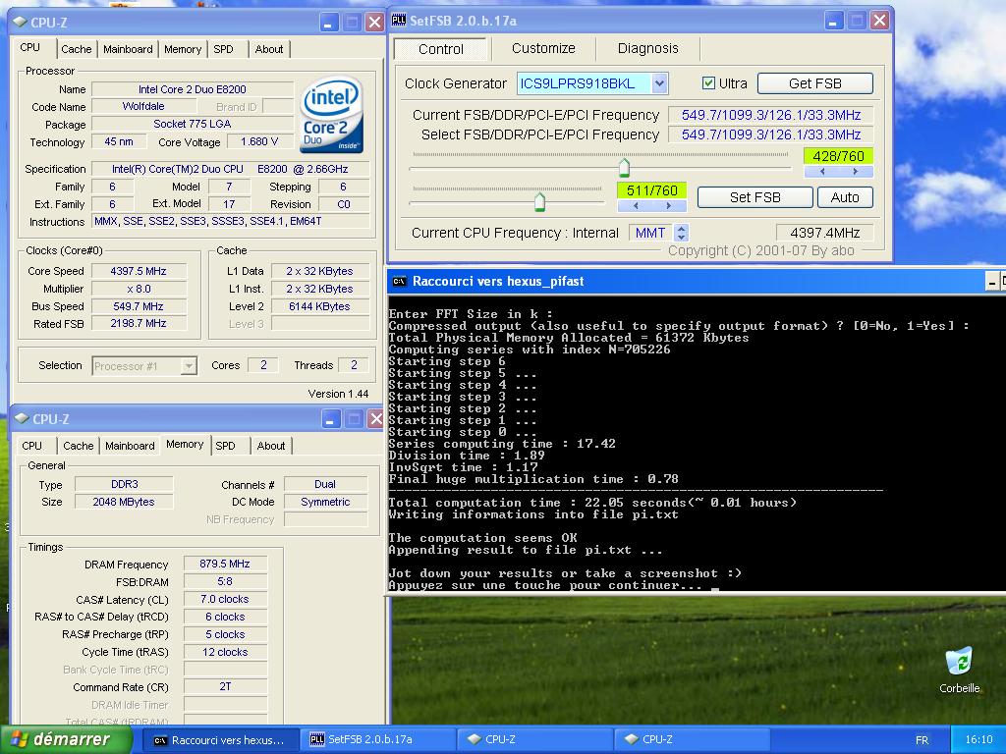This screenshot has width=1006, height=754.
Task: Open the Processor #1 selection dropdown
Action: pyautogui.click(x=188, y=366)
